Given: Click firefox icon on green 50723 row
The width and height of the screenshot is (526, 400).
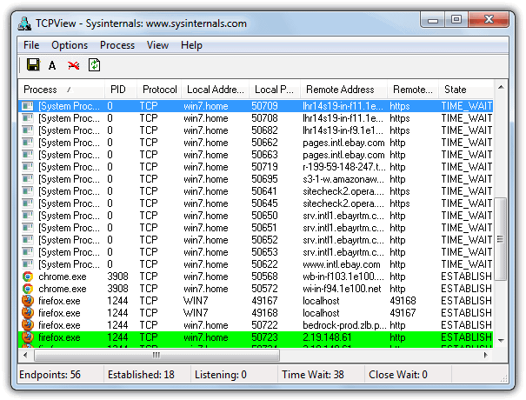Looking at the screenshot, I should point(28,337).
